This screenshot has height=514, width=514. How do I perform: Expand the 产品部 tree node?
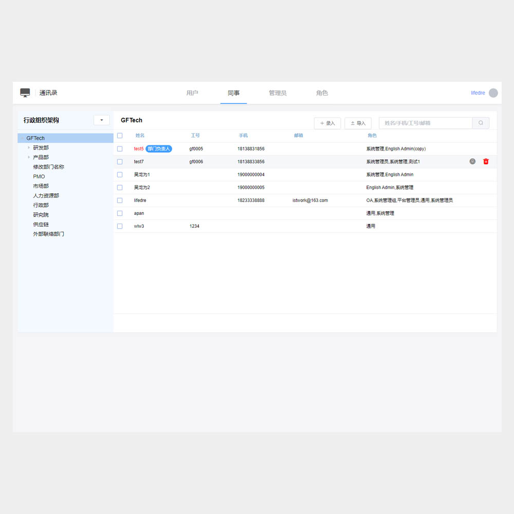pos(29,157)
